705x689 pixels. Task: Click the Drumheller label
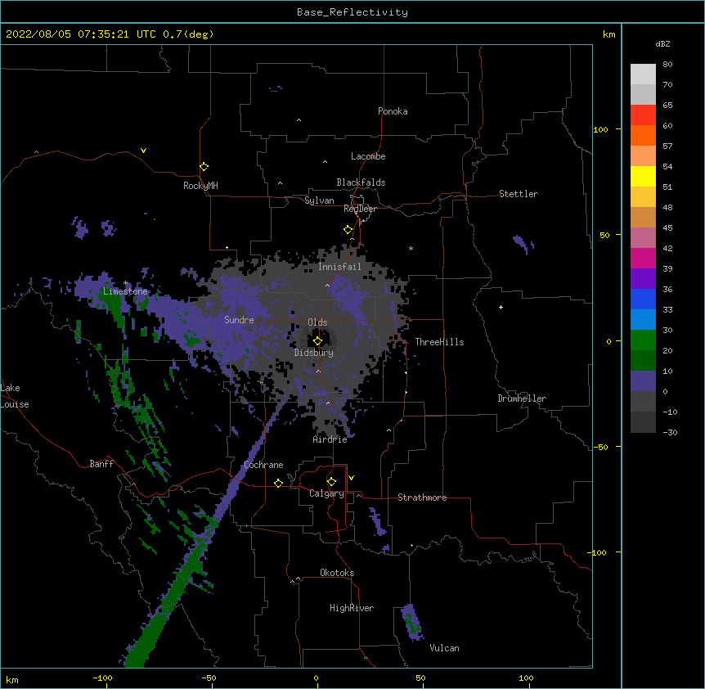point(522,399)
